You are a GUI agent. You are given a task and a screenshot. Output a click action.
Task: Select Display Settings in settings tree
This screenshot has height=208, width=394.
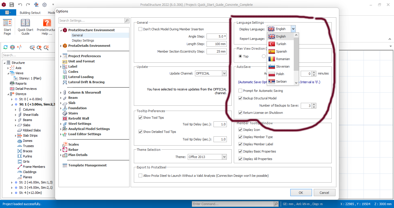[x=83, y=40]
